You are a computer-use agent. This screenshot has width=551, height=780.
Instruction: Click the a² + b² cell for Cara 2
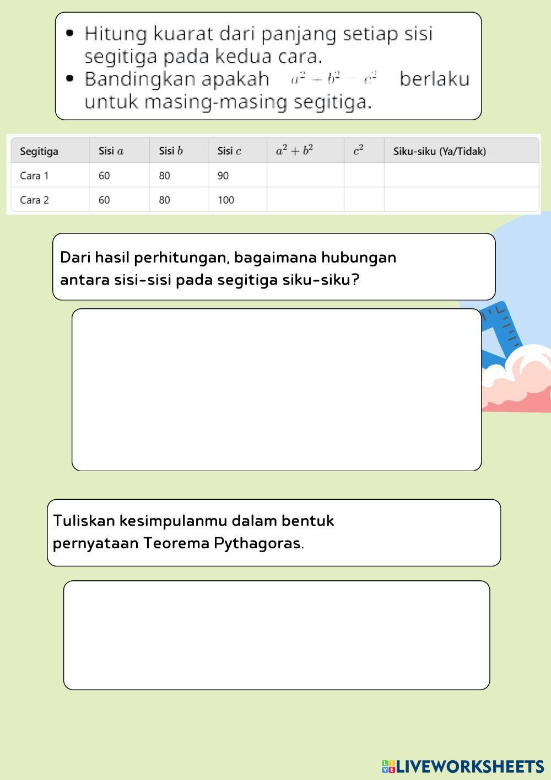(x=305, y=200)
